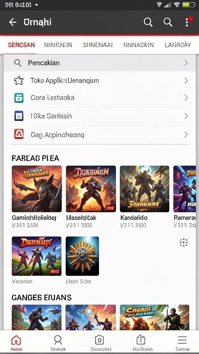
Task: Open the dotted grid more icon
Action: 184,242
